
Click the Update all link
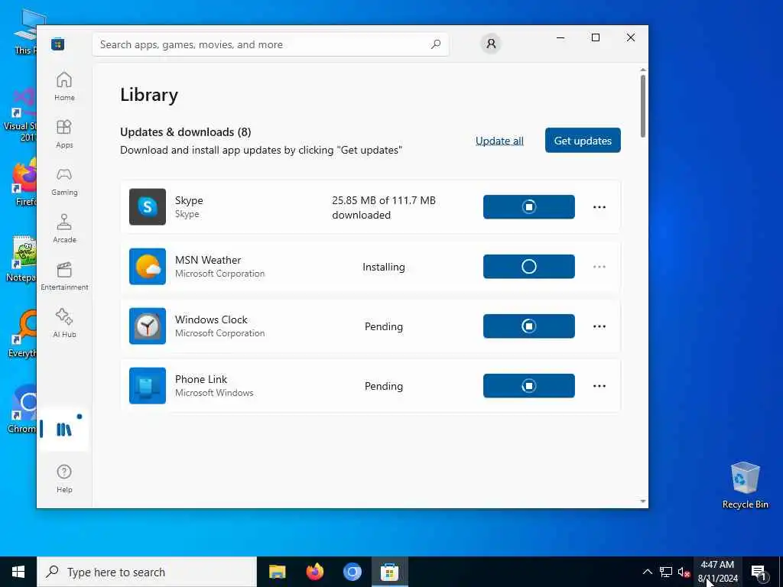499,141
